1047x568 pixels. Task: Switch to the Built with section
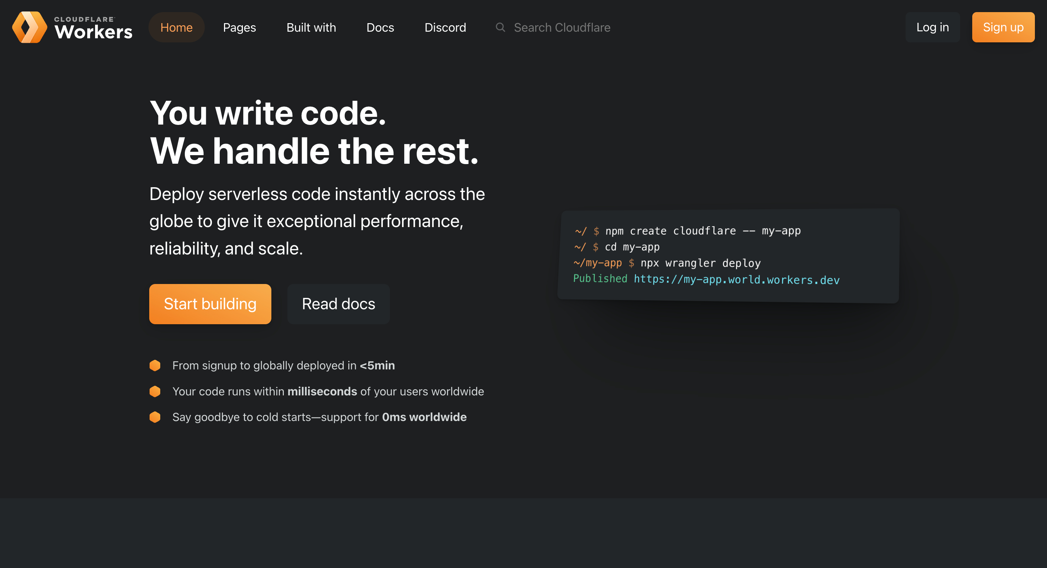[311, 27]
